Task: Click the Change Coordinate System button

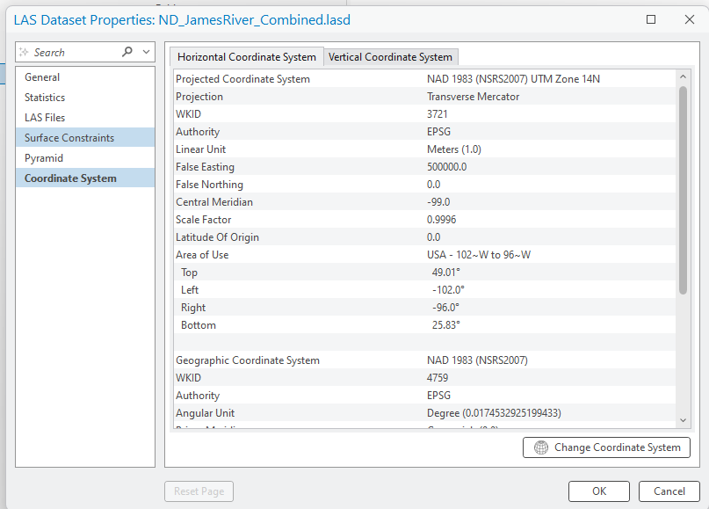Action: (606, 447)
